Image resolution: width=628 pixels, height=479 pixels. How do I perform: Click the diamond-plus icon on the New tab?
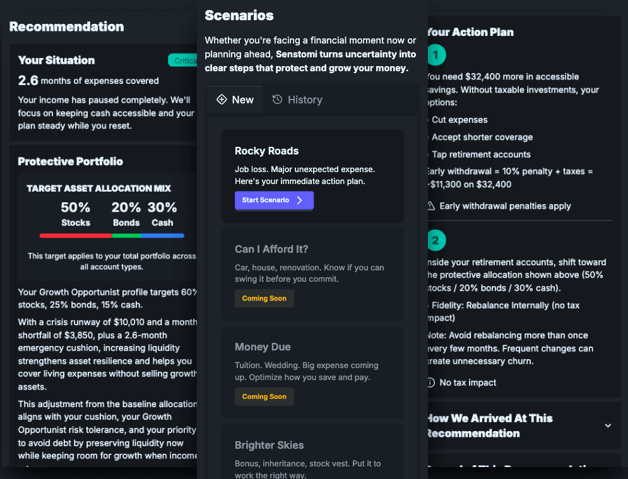pyautogui.click(x=222, y=100)
